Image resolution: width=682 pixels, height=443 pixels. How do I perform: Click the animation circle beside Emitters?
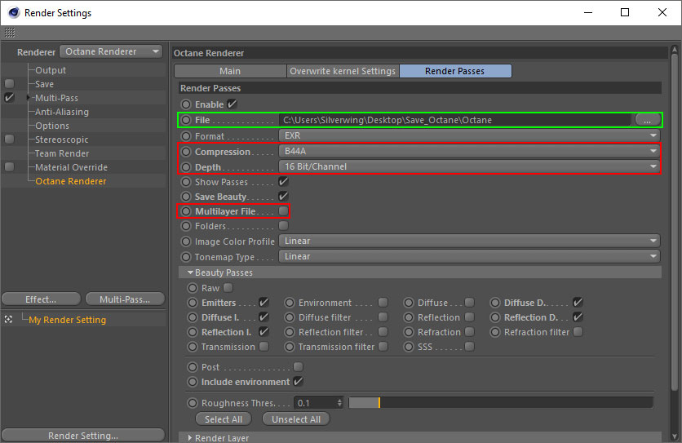(x=193, y=303)
